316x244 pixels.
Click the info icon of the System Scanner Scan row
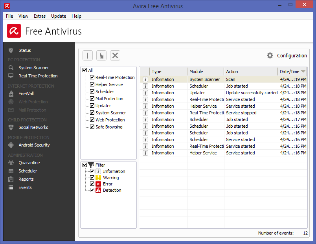(x=145, y=79)
